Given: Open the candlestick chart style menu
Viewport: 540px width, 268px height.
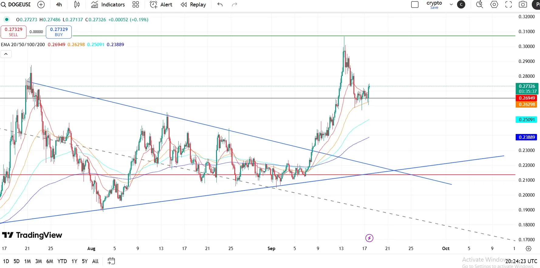Looking at the screenshot, I should (77, 5).
